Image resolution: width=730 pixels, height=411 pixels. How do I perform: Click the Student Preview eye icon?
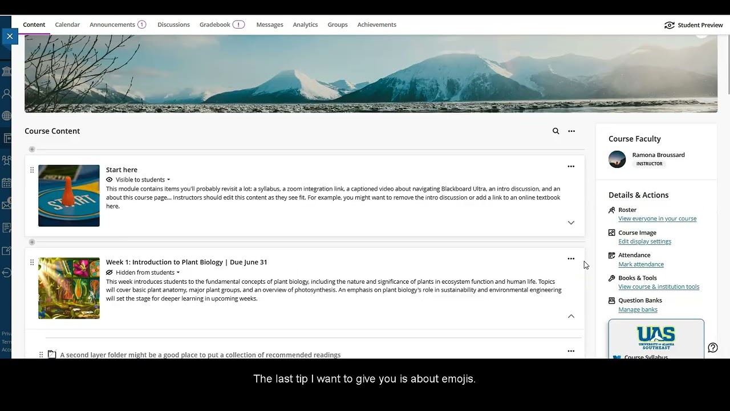pyautogui.click(x=670, y=25)
